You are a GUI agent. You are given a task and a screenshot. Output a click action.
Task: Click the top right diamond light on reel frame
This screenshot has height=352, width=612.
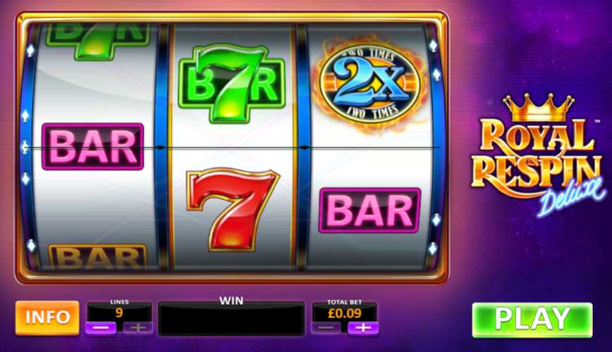(433, 46)
